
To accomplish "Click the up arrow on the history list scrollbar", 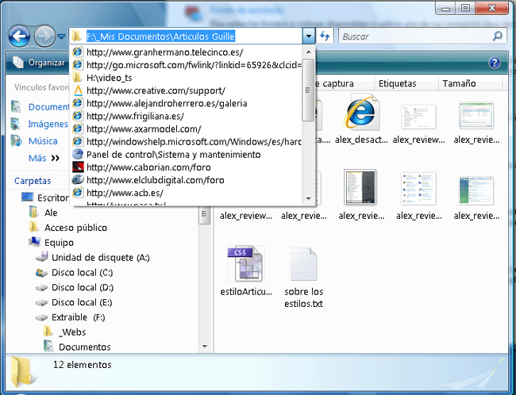I will (308, 52).
